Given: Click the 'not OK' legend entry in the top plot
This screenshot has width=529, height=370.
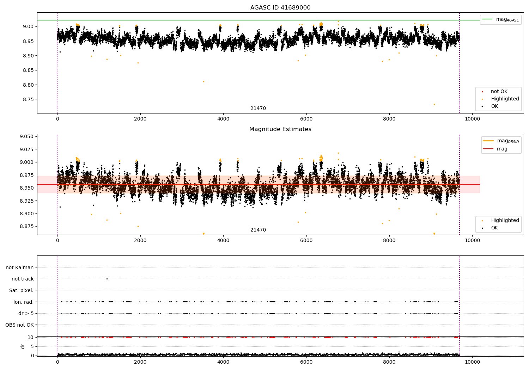Looking at the screenshot, I should [x=499, y=92].
